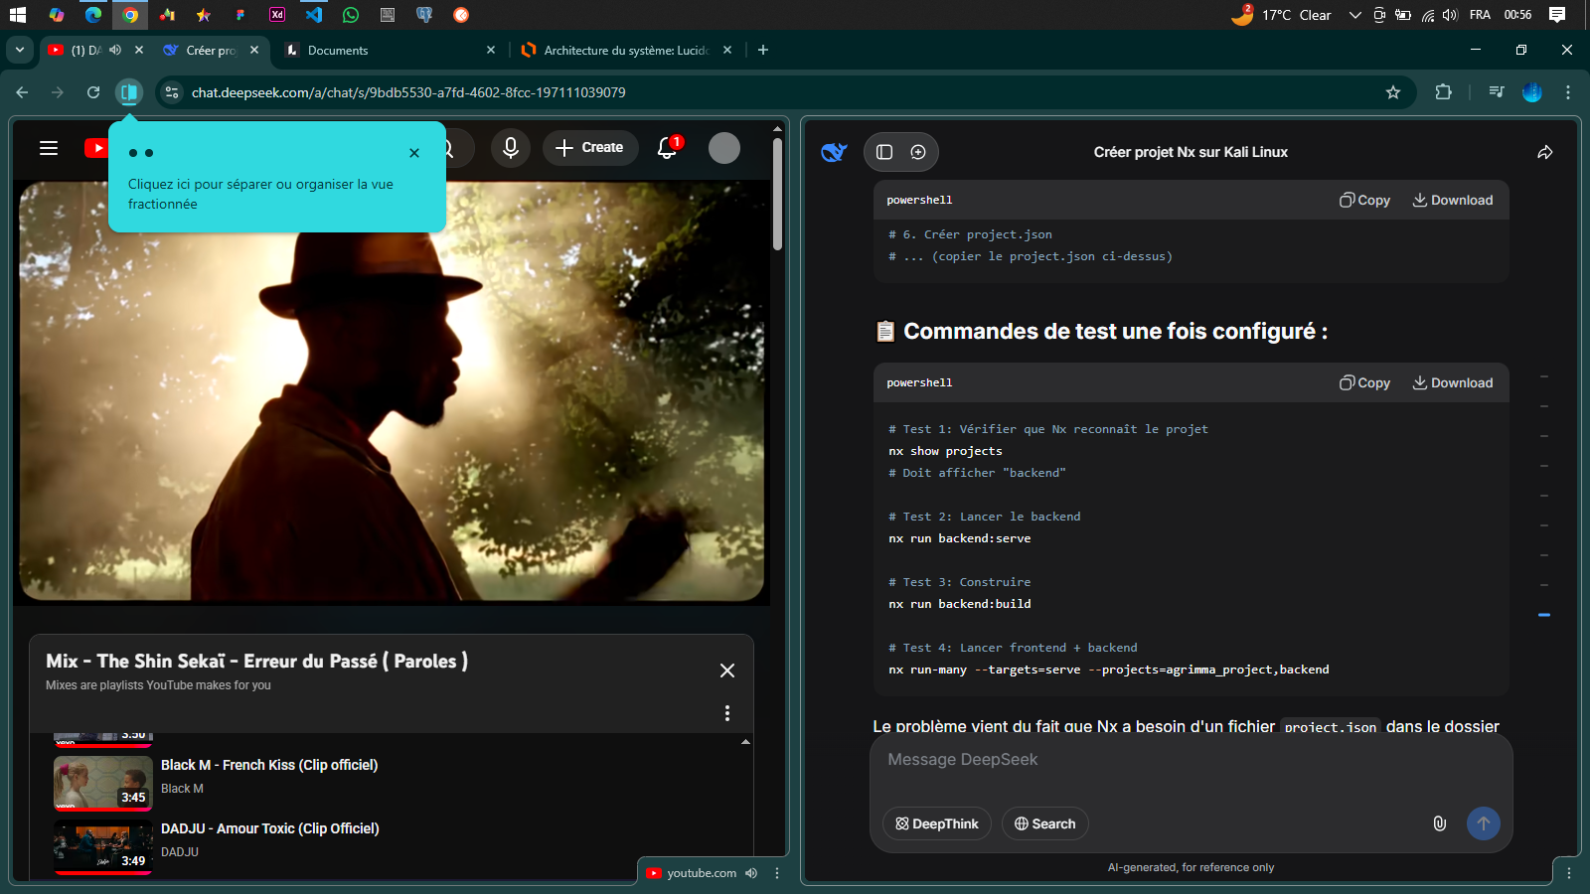The image size is (1590, 894).
Task: Switch to the Documents tab
Action: [x=388, y=50]
